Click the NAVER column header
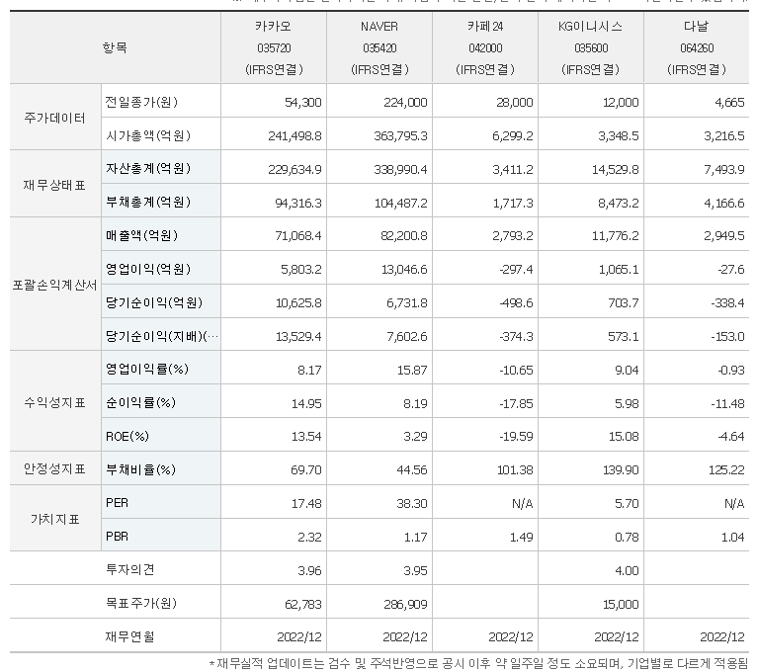This screenshot has height=672, width=757. coord(379,47)
